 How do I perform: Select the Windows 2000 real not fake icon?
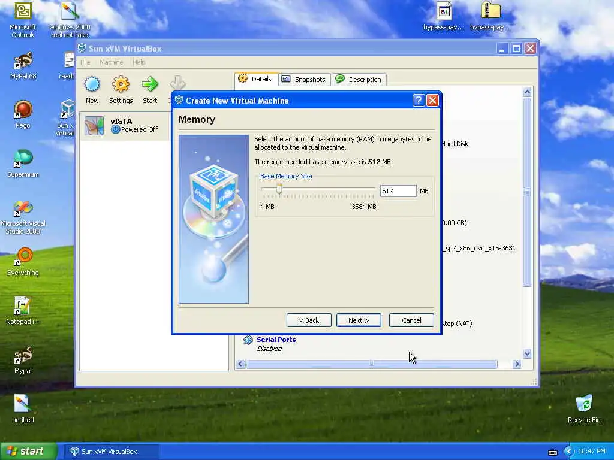(70, 20)
